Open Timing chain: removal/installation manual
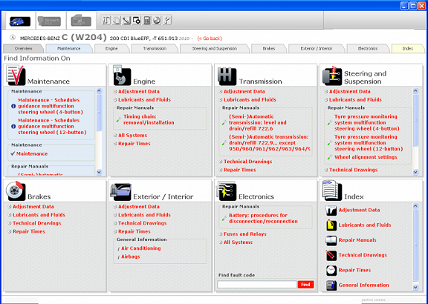Viewport: 428px width, 304px height. coord(149,119)
